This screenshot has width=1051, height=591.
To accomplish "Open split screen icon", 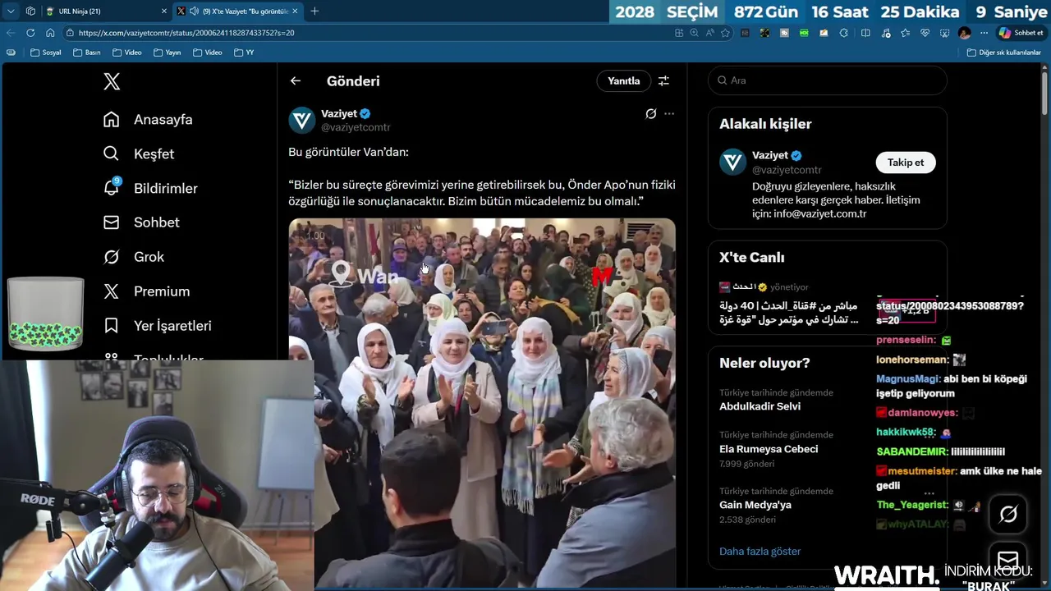I will pos(865,33).
